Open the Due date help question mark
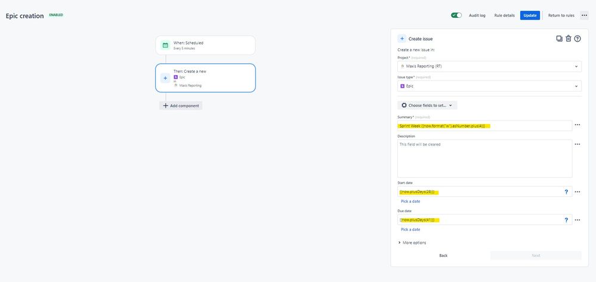Screen dimensions: 596x282 point(566,219)
